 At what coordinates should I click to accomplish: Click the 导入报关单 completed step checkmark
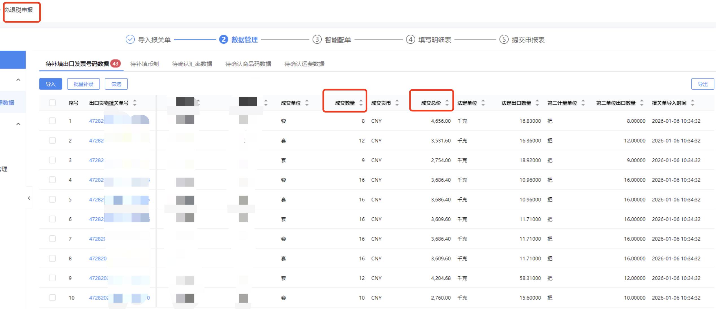click(x=130, y=39)
